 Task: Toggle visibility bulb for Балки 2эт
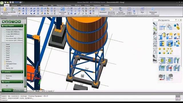[x=5, y=68]
